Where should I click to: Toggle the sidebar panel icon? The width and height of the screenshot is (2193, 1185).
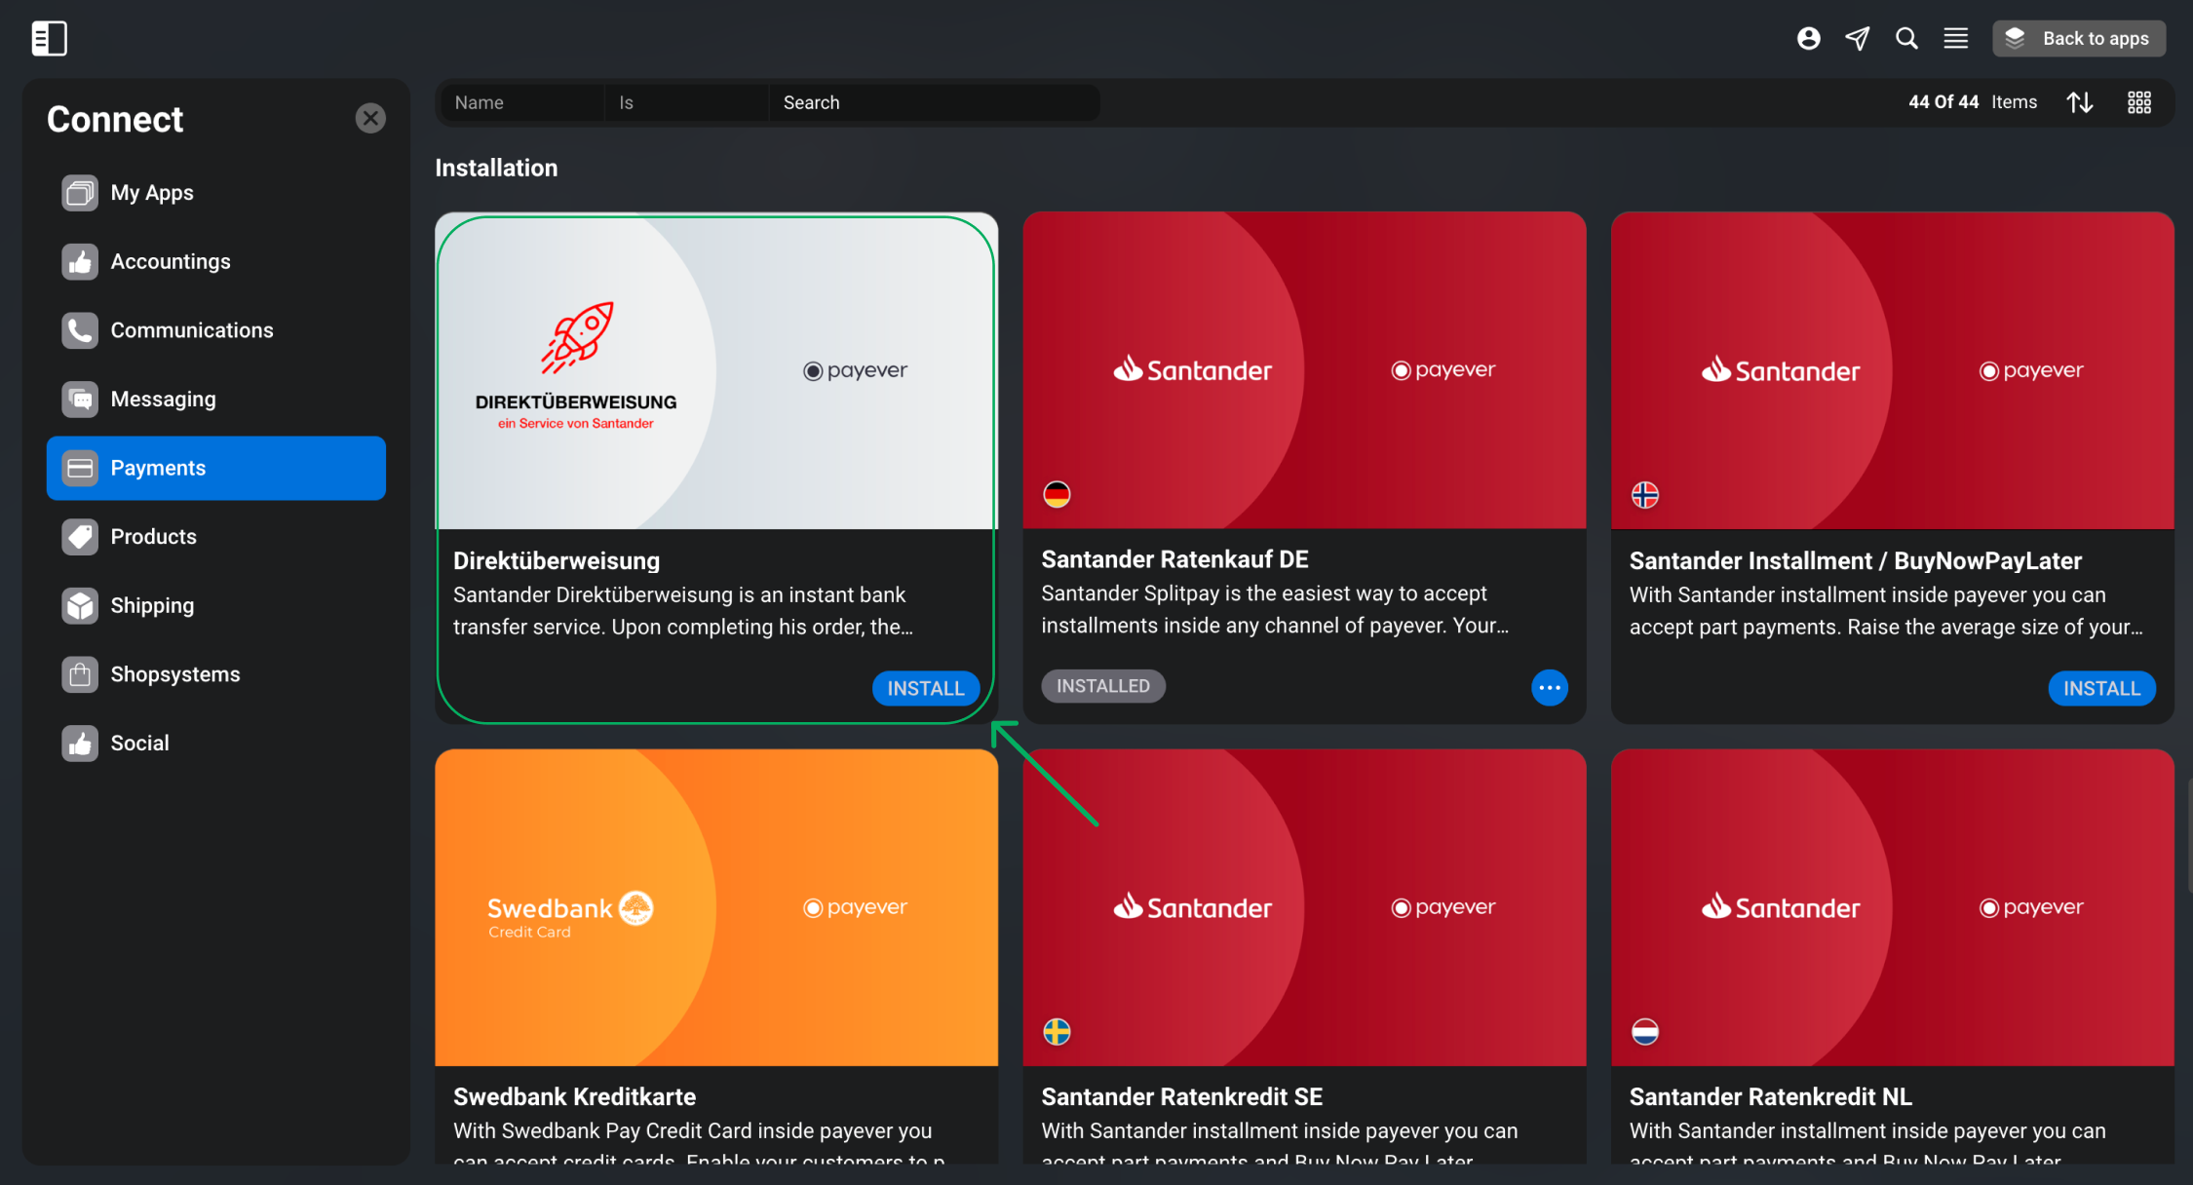[x=49, y=39]
